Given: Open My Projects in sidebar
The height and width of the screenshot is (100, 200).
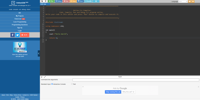Looking at the screenshot, I should (x=20, y=16).
